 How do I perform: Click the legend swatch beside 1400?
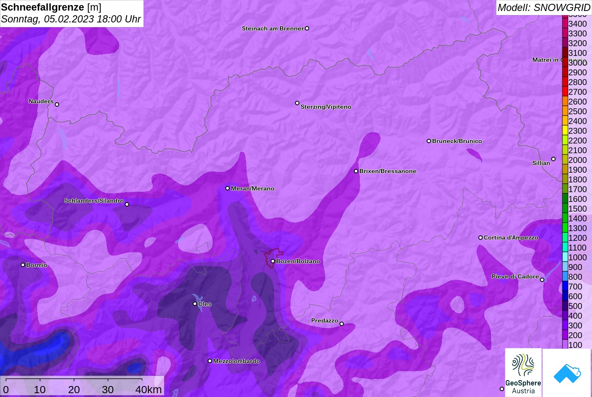point(565,218)
